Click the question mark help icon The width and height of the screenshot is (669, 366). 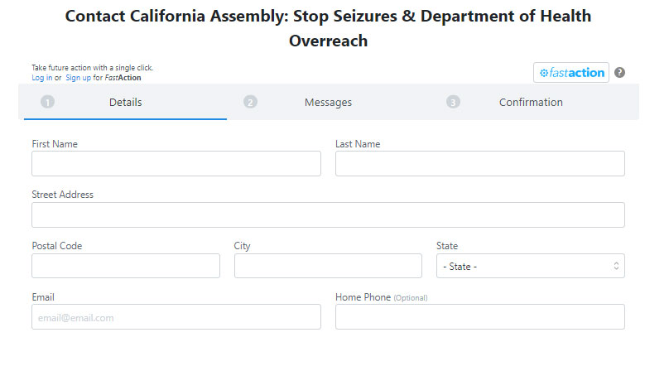[x=620, y=73]
